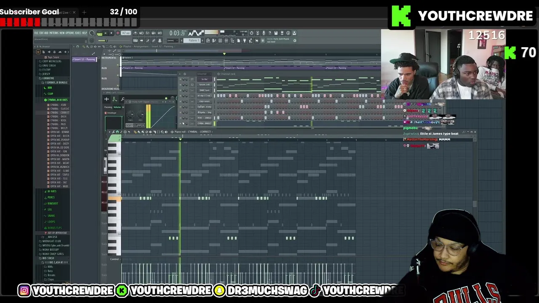Mute the PERC channel
The image size is (539, 303).
pos(180,118)
